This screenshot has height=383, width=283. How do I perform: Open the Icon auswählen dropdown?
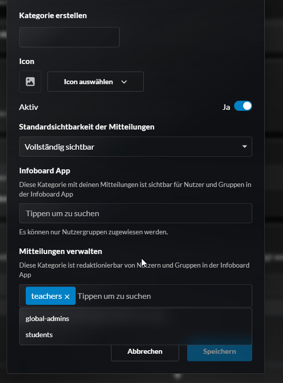pos(95,82)
